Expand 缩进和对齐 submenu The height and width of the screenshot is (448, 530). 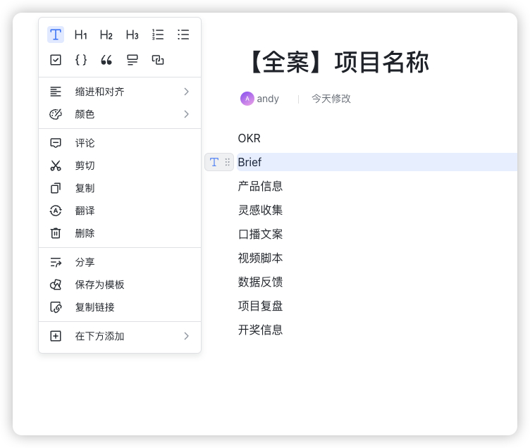click(120, 92)
